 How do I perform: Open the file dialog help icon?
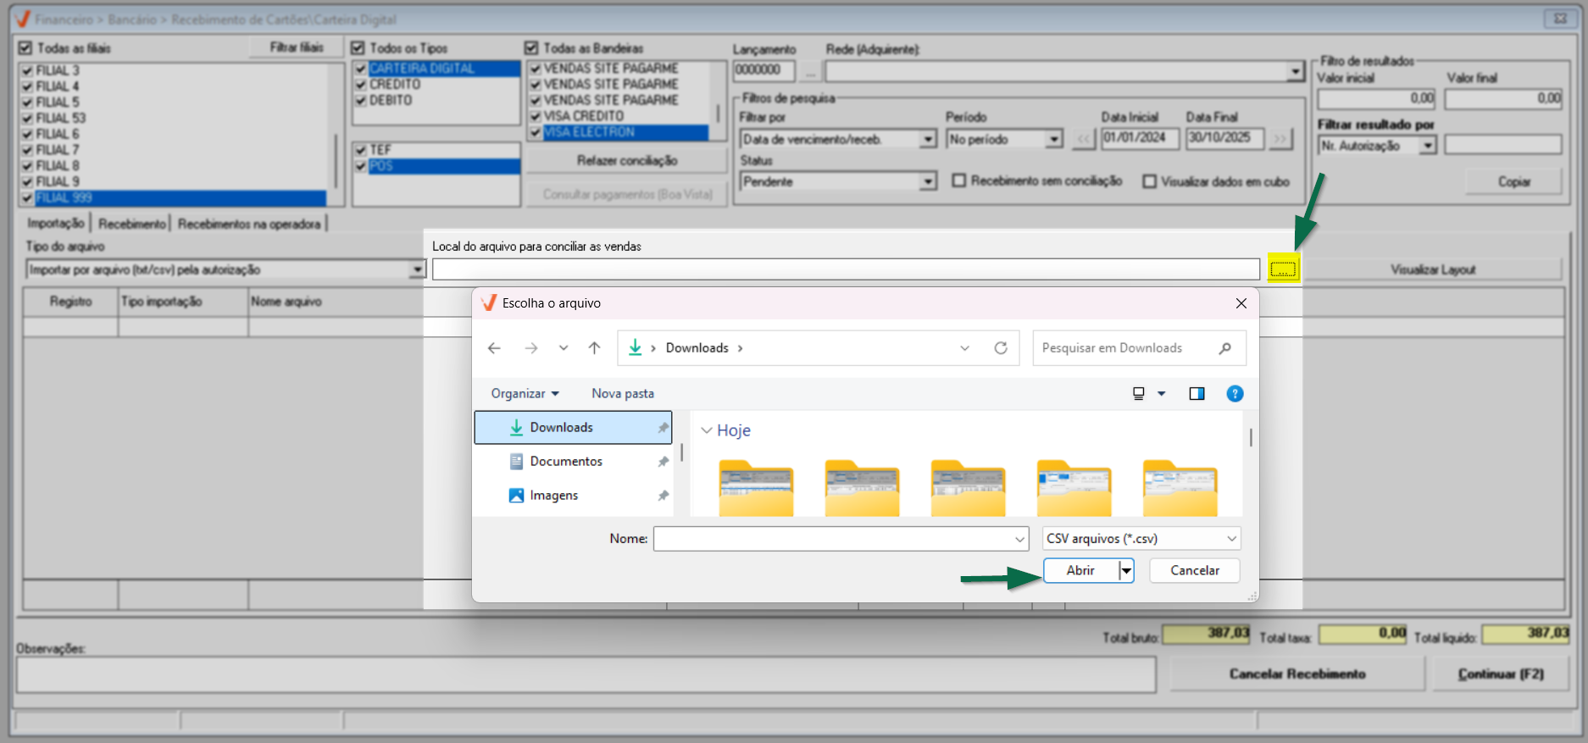tap(1234, 394)
